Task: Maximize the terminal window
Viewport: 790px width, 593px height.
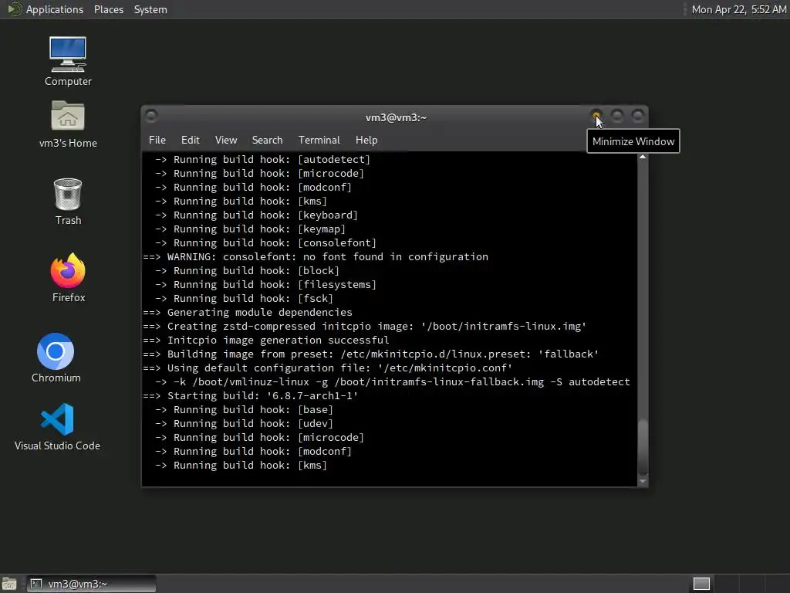Action: click(x=617, y=116)
